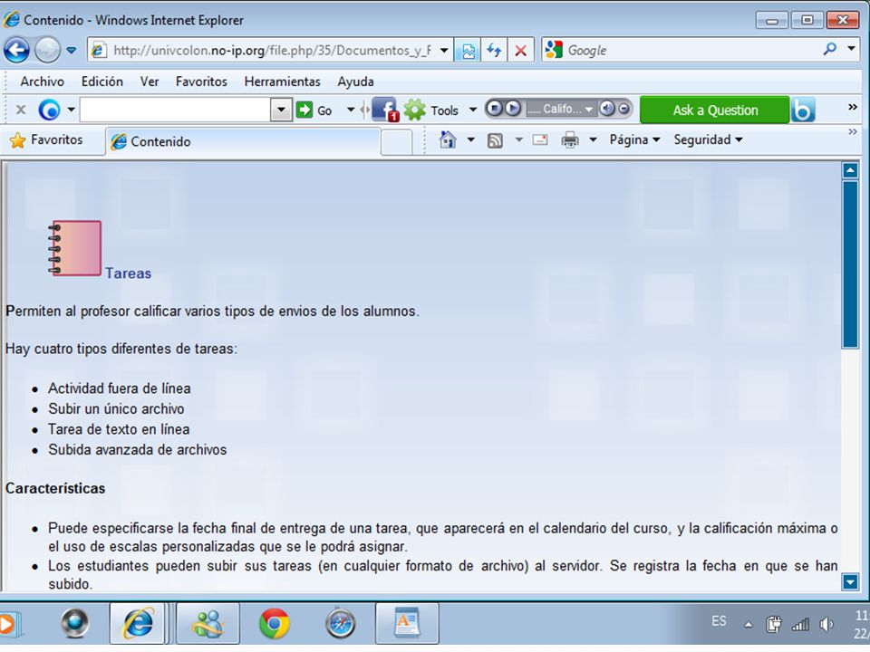Select the Contenido tab
Screen dimensions: 870x652
coord(243,142)
